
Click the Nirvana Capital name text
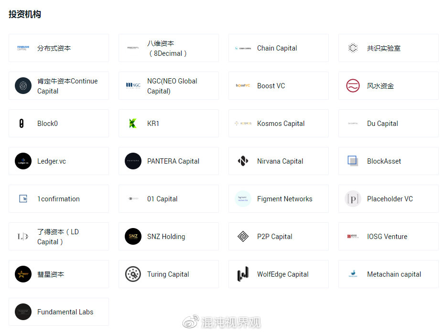[280, 161]
